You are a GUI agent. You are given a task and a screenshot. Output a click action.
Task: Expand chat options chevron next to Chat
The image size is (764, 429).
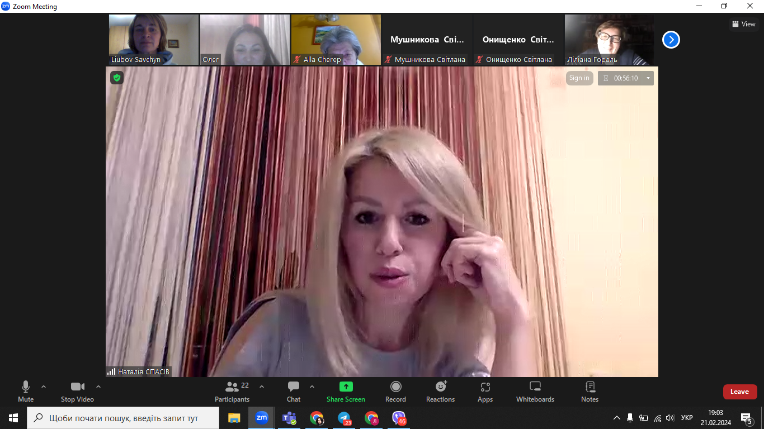(x=312, y=387)
